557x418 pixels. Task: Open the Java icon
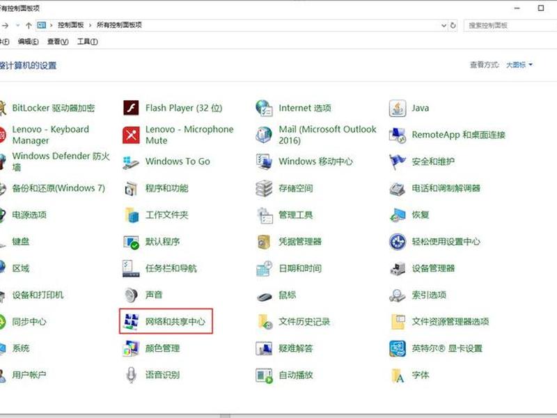point(398,108)
